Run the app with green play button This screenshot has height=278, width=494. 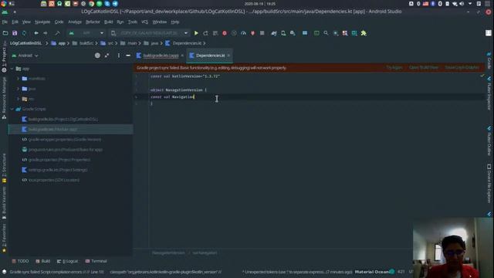point(196,33)
